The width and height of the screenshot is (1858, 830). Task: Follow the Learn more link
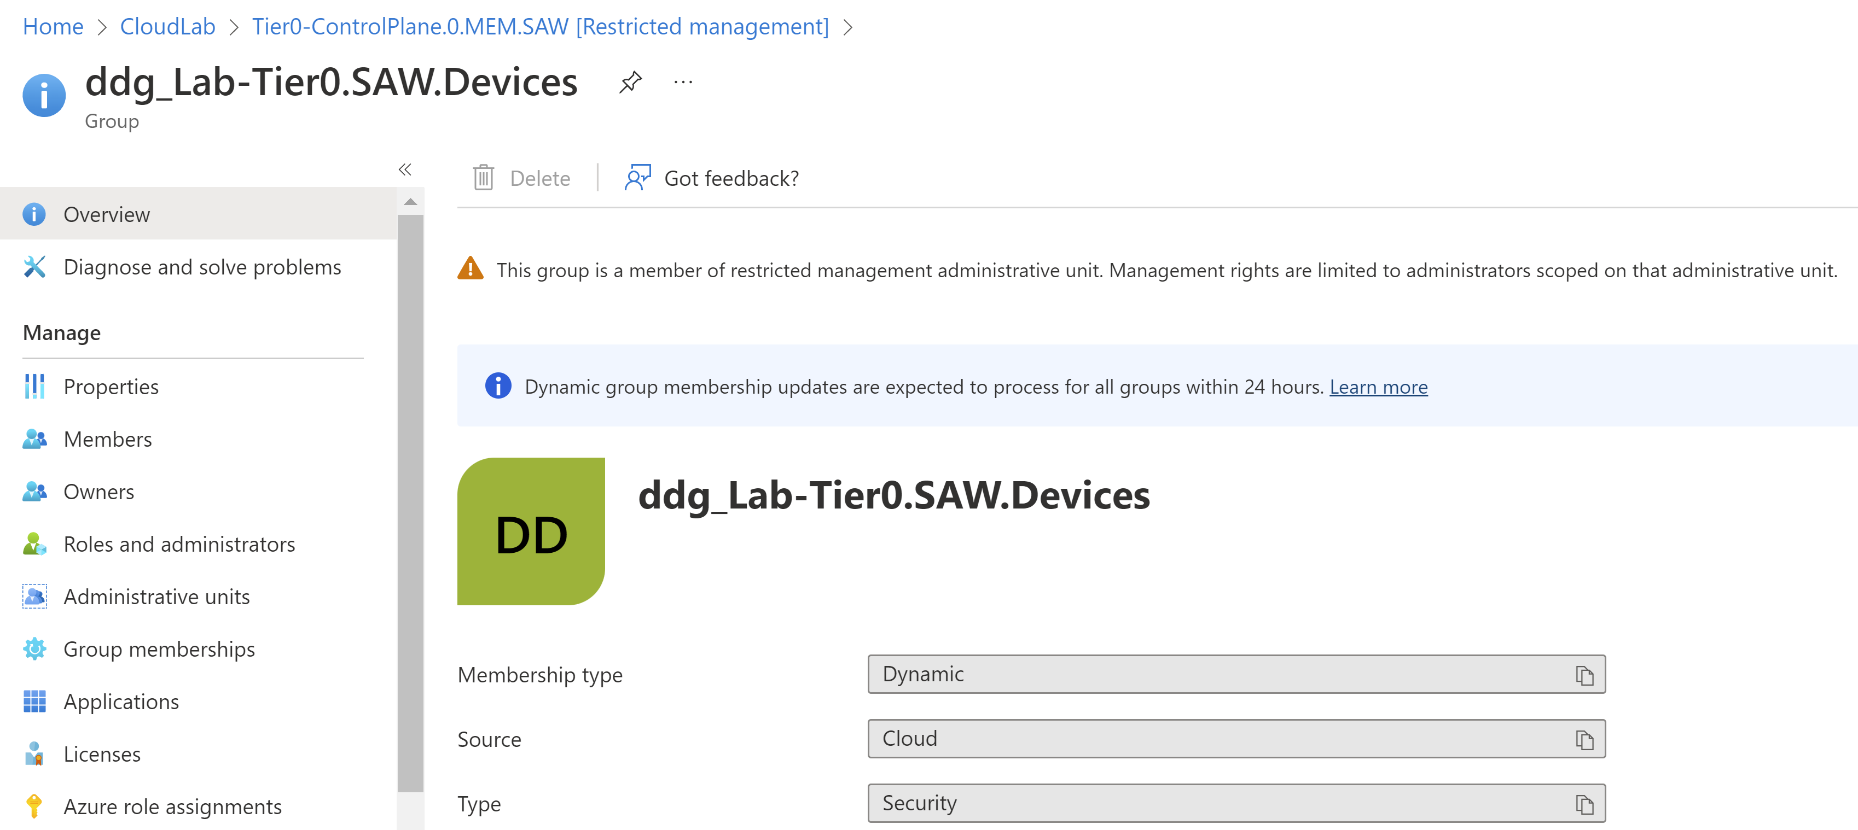(1378, 387)
